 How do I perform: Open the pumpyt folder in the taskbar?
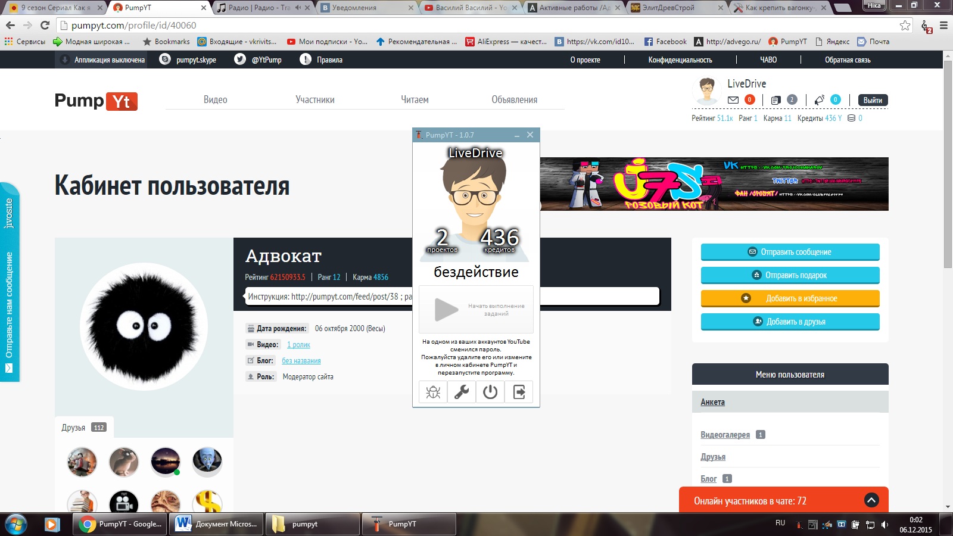pyautogui.click(x=313, y=524)
